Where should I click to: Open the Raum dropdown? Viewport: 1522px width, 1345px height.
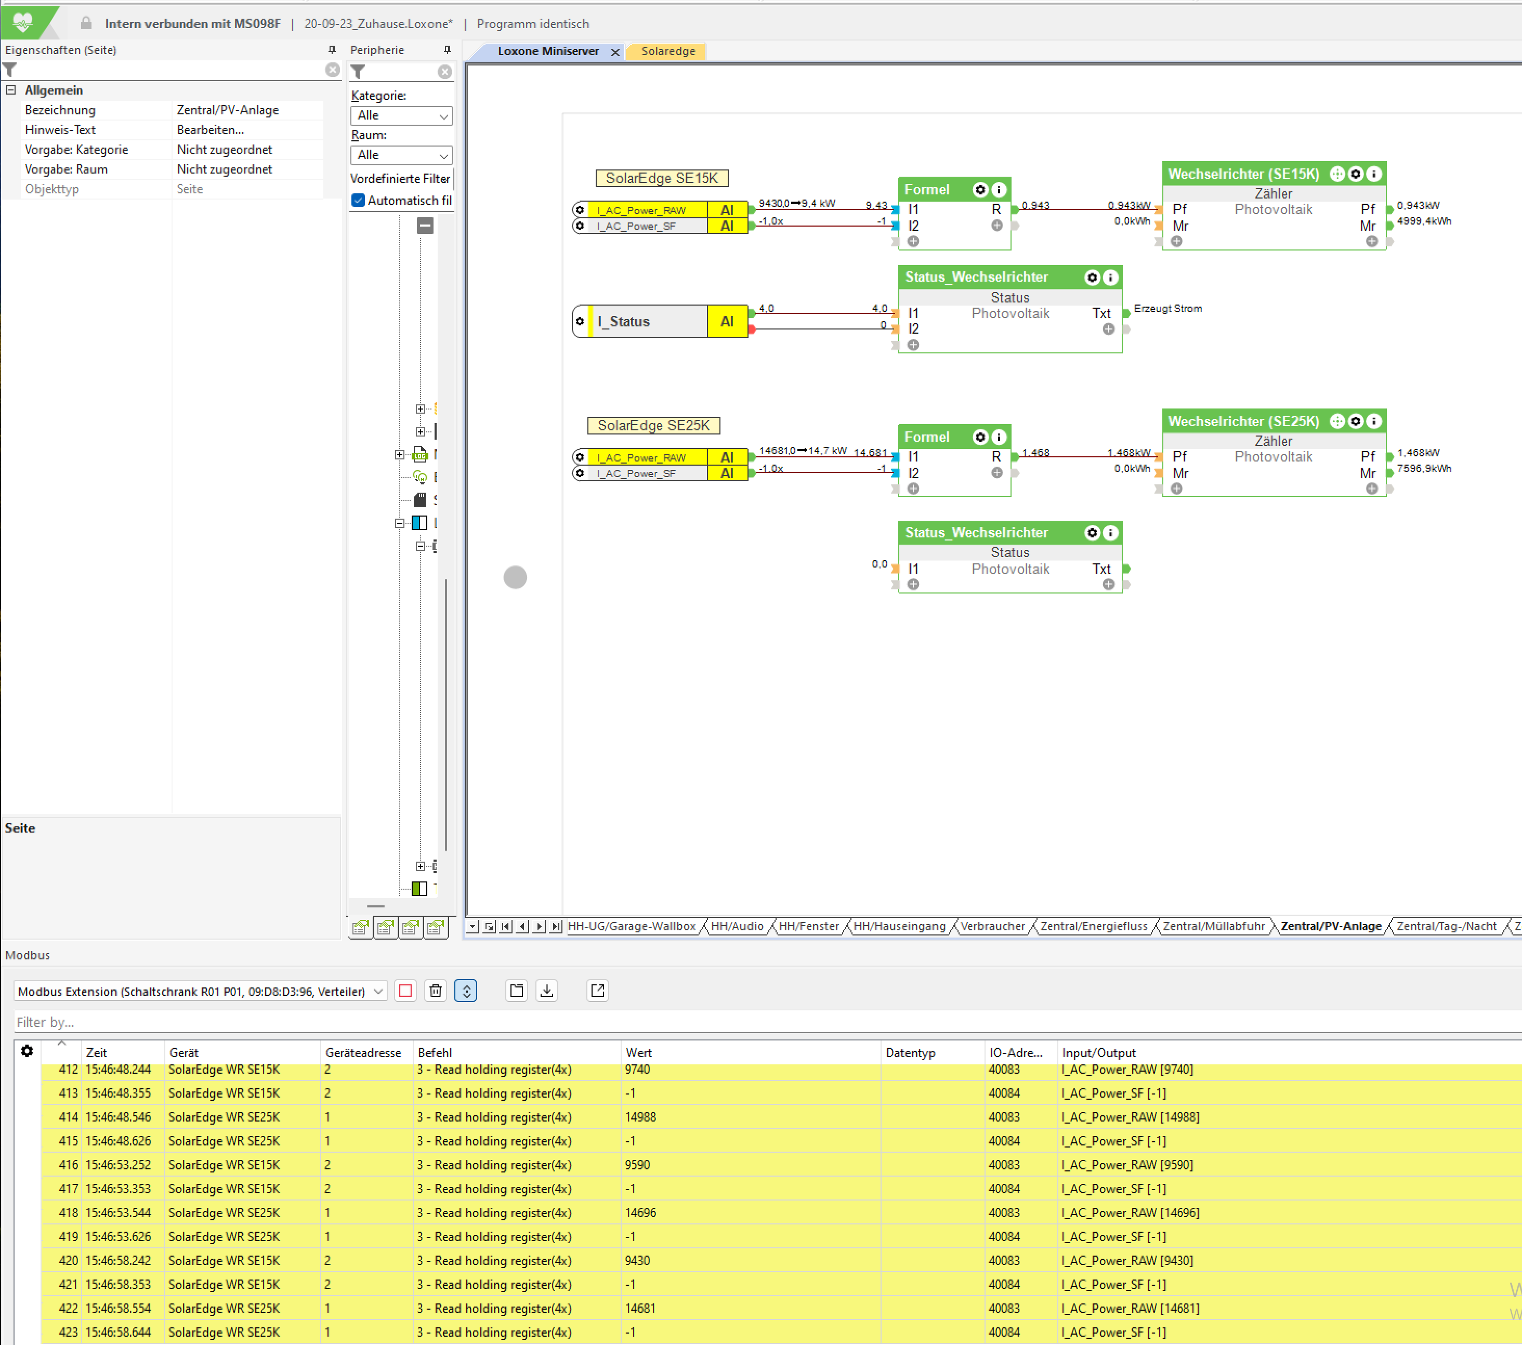[401, 155]
